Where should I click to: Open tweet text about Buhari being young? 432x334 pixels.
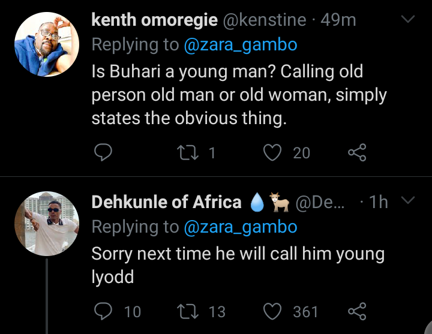(239, 95)
